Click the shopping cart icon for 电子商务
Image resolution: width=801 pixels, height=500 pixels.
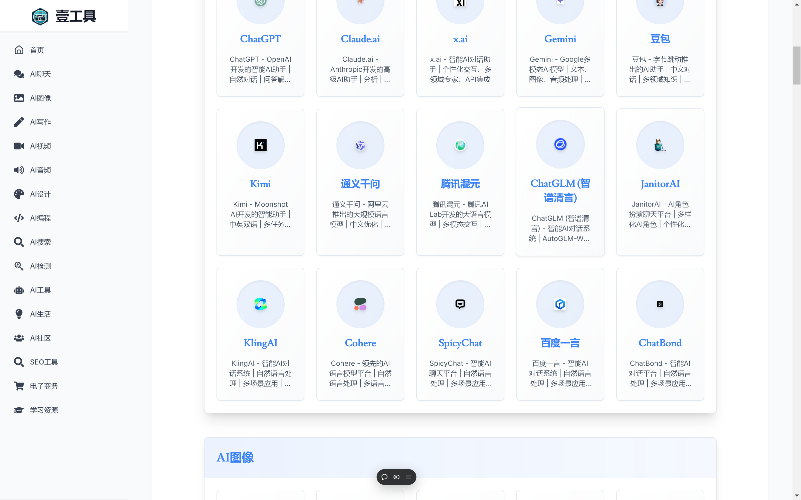click(x=19, y=386)
